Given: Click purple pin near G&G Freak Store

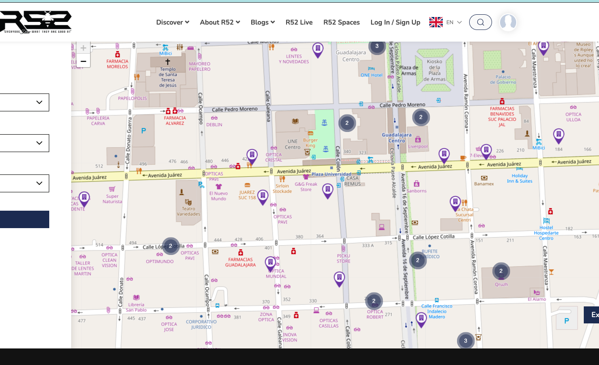Looking at the screenshot, I should coord(328,190).
